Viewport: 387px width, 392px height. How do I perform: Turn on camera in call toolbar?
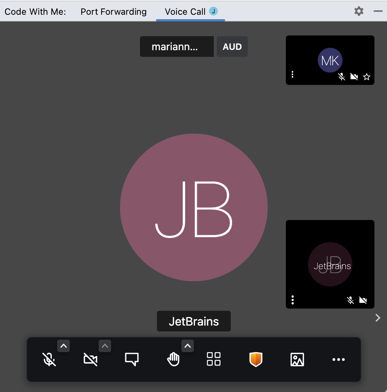(90, 359)
